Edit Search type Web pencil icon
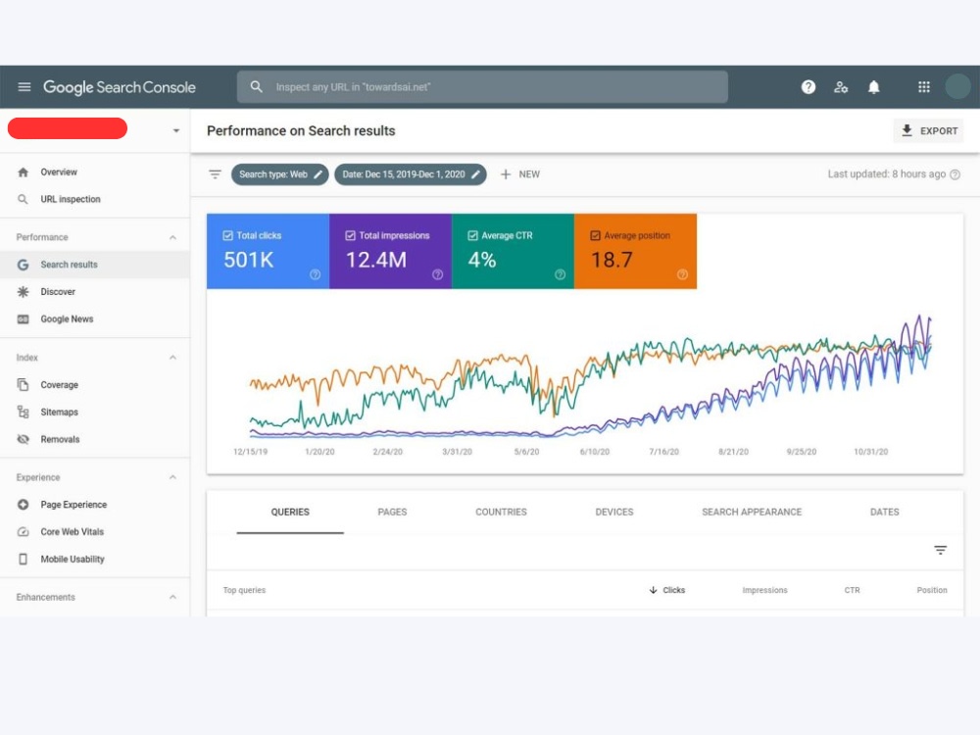The image size is (980, 735). coord(318,174)
